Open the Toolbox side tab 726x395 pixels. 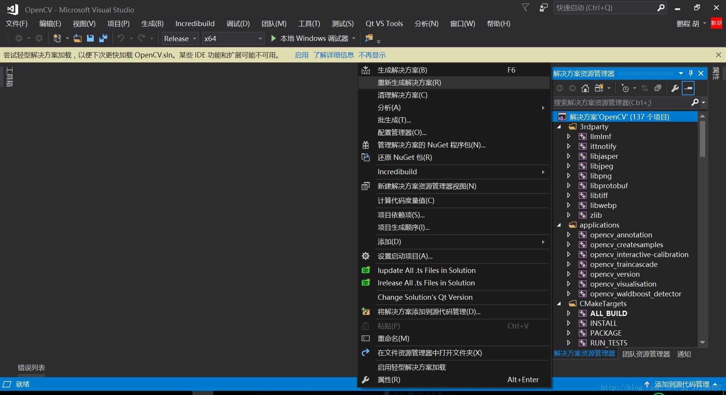click(x=9, y=77)
